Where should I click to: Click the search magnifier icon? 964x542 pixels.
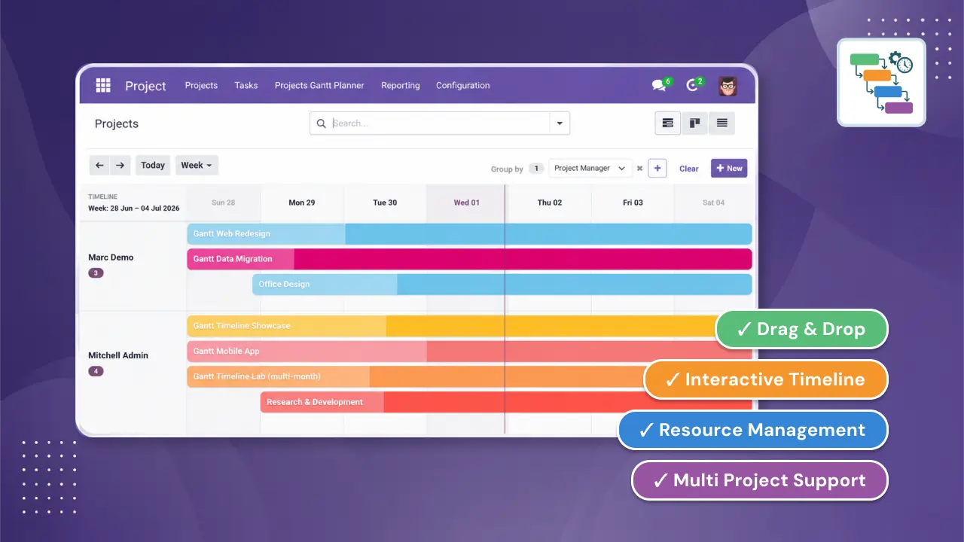[x=321, y=123]
